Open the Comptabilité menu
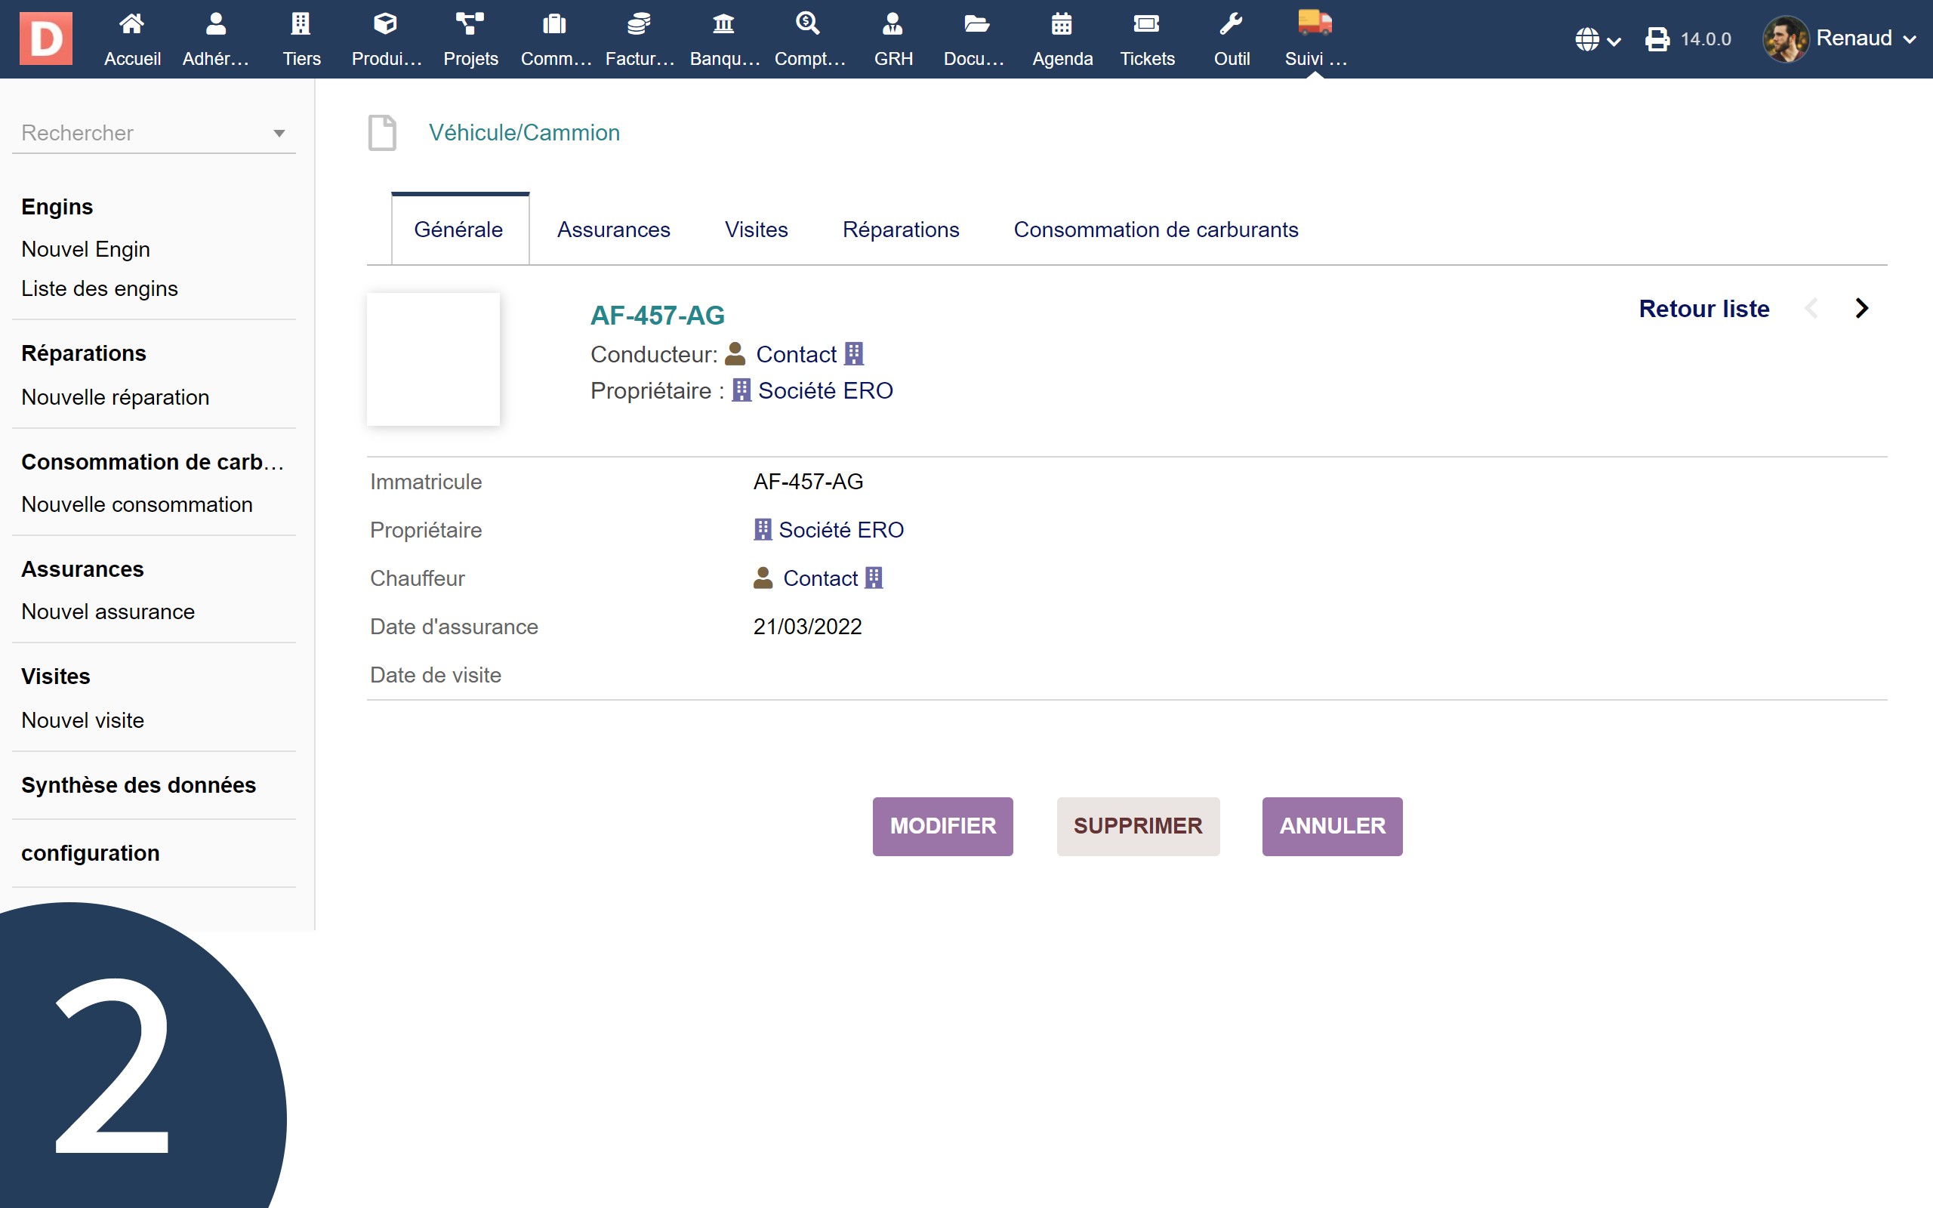The width and height of the screenshot is (1933, 1208). pos(809,39)
